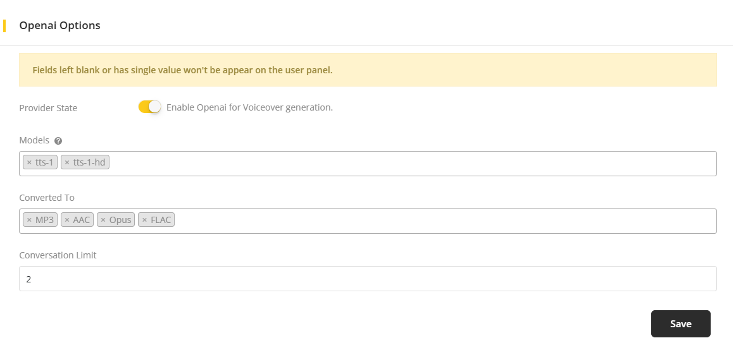Open the Models multi-select field
Image resolution: width=748 pixels, height=350 pixels.
tap(411, 163)
